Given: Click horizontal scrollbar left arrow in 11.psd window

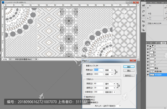Looking at the screenshot, I should click(x=38, y=59).
